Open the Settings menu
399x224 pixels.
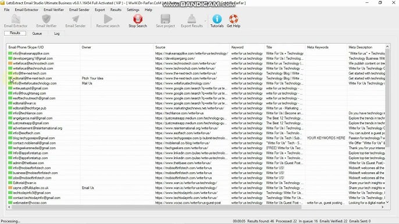[x=133, y=10]
